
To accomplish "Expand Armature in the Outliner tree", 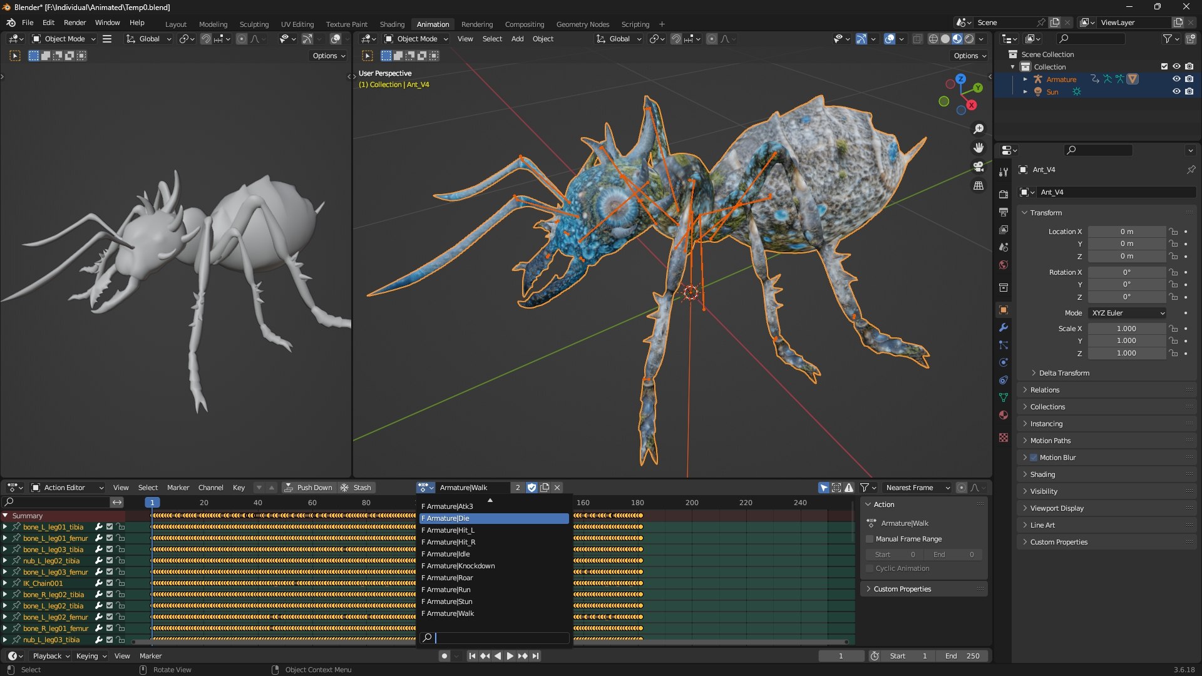I will tap(1025, 79).
